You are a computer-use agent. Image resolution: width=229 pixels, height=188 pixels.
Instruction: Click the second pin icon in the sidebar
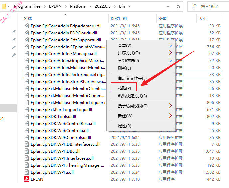point(14,39)
